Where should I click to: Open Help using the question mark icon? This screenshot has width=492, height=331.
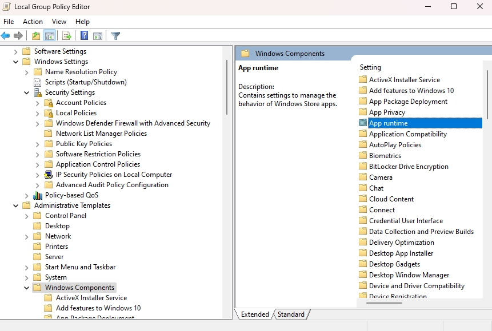[83, 35]
